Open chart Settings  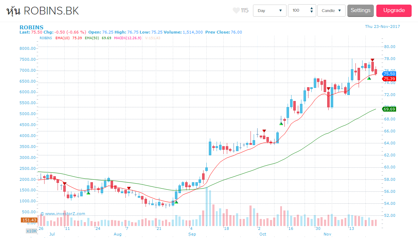pyautogui.click(x=360, y=11)
